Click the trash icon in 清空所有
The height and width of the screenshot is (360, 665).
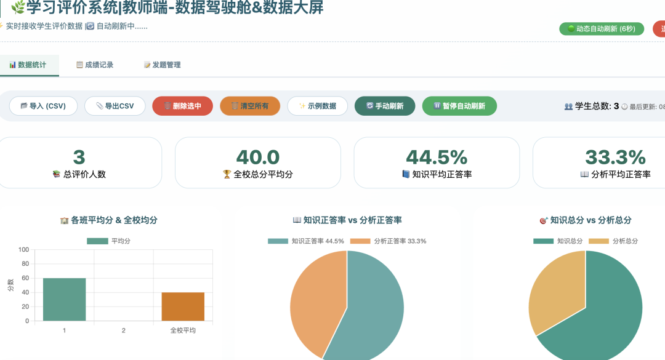235,106
